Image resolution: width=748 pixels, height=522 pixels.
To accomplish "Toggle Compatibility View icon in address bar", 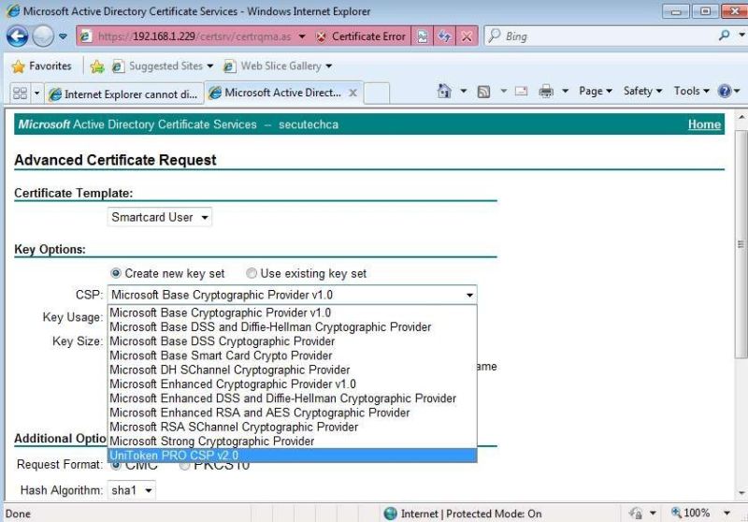I will pos(423,36).
